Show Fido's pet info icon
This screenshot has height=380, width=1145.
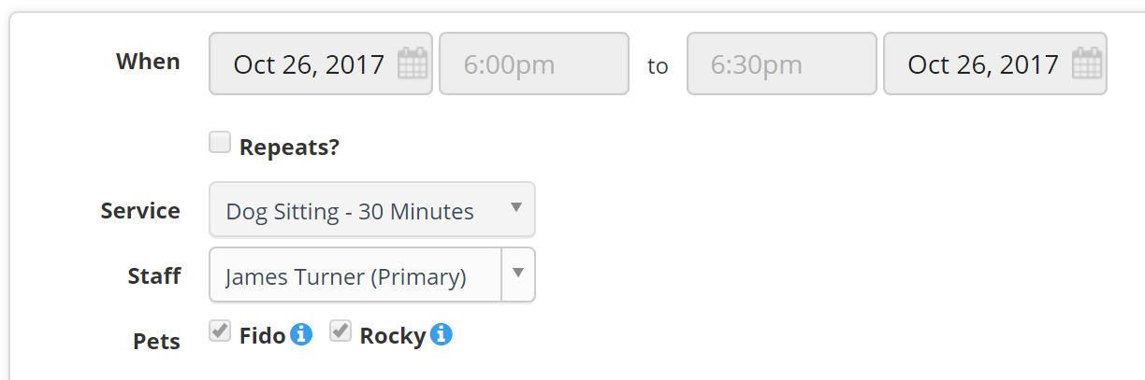(301, 334)
